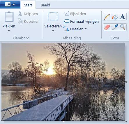129x124 pixels.
Task: Switch to the Beeld ribbon tab
Action: (45, 5)
